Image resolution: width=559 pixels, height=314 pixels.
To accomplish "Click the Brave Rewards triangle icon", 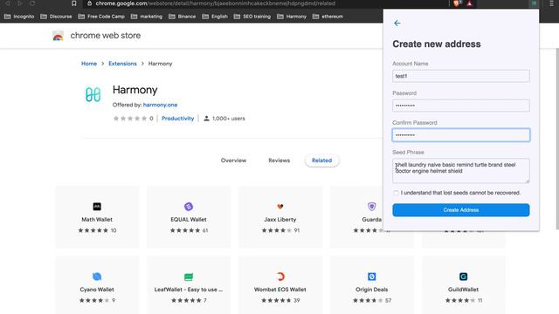I will tap(470, 3).
